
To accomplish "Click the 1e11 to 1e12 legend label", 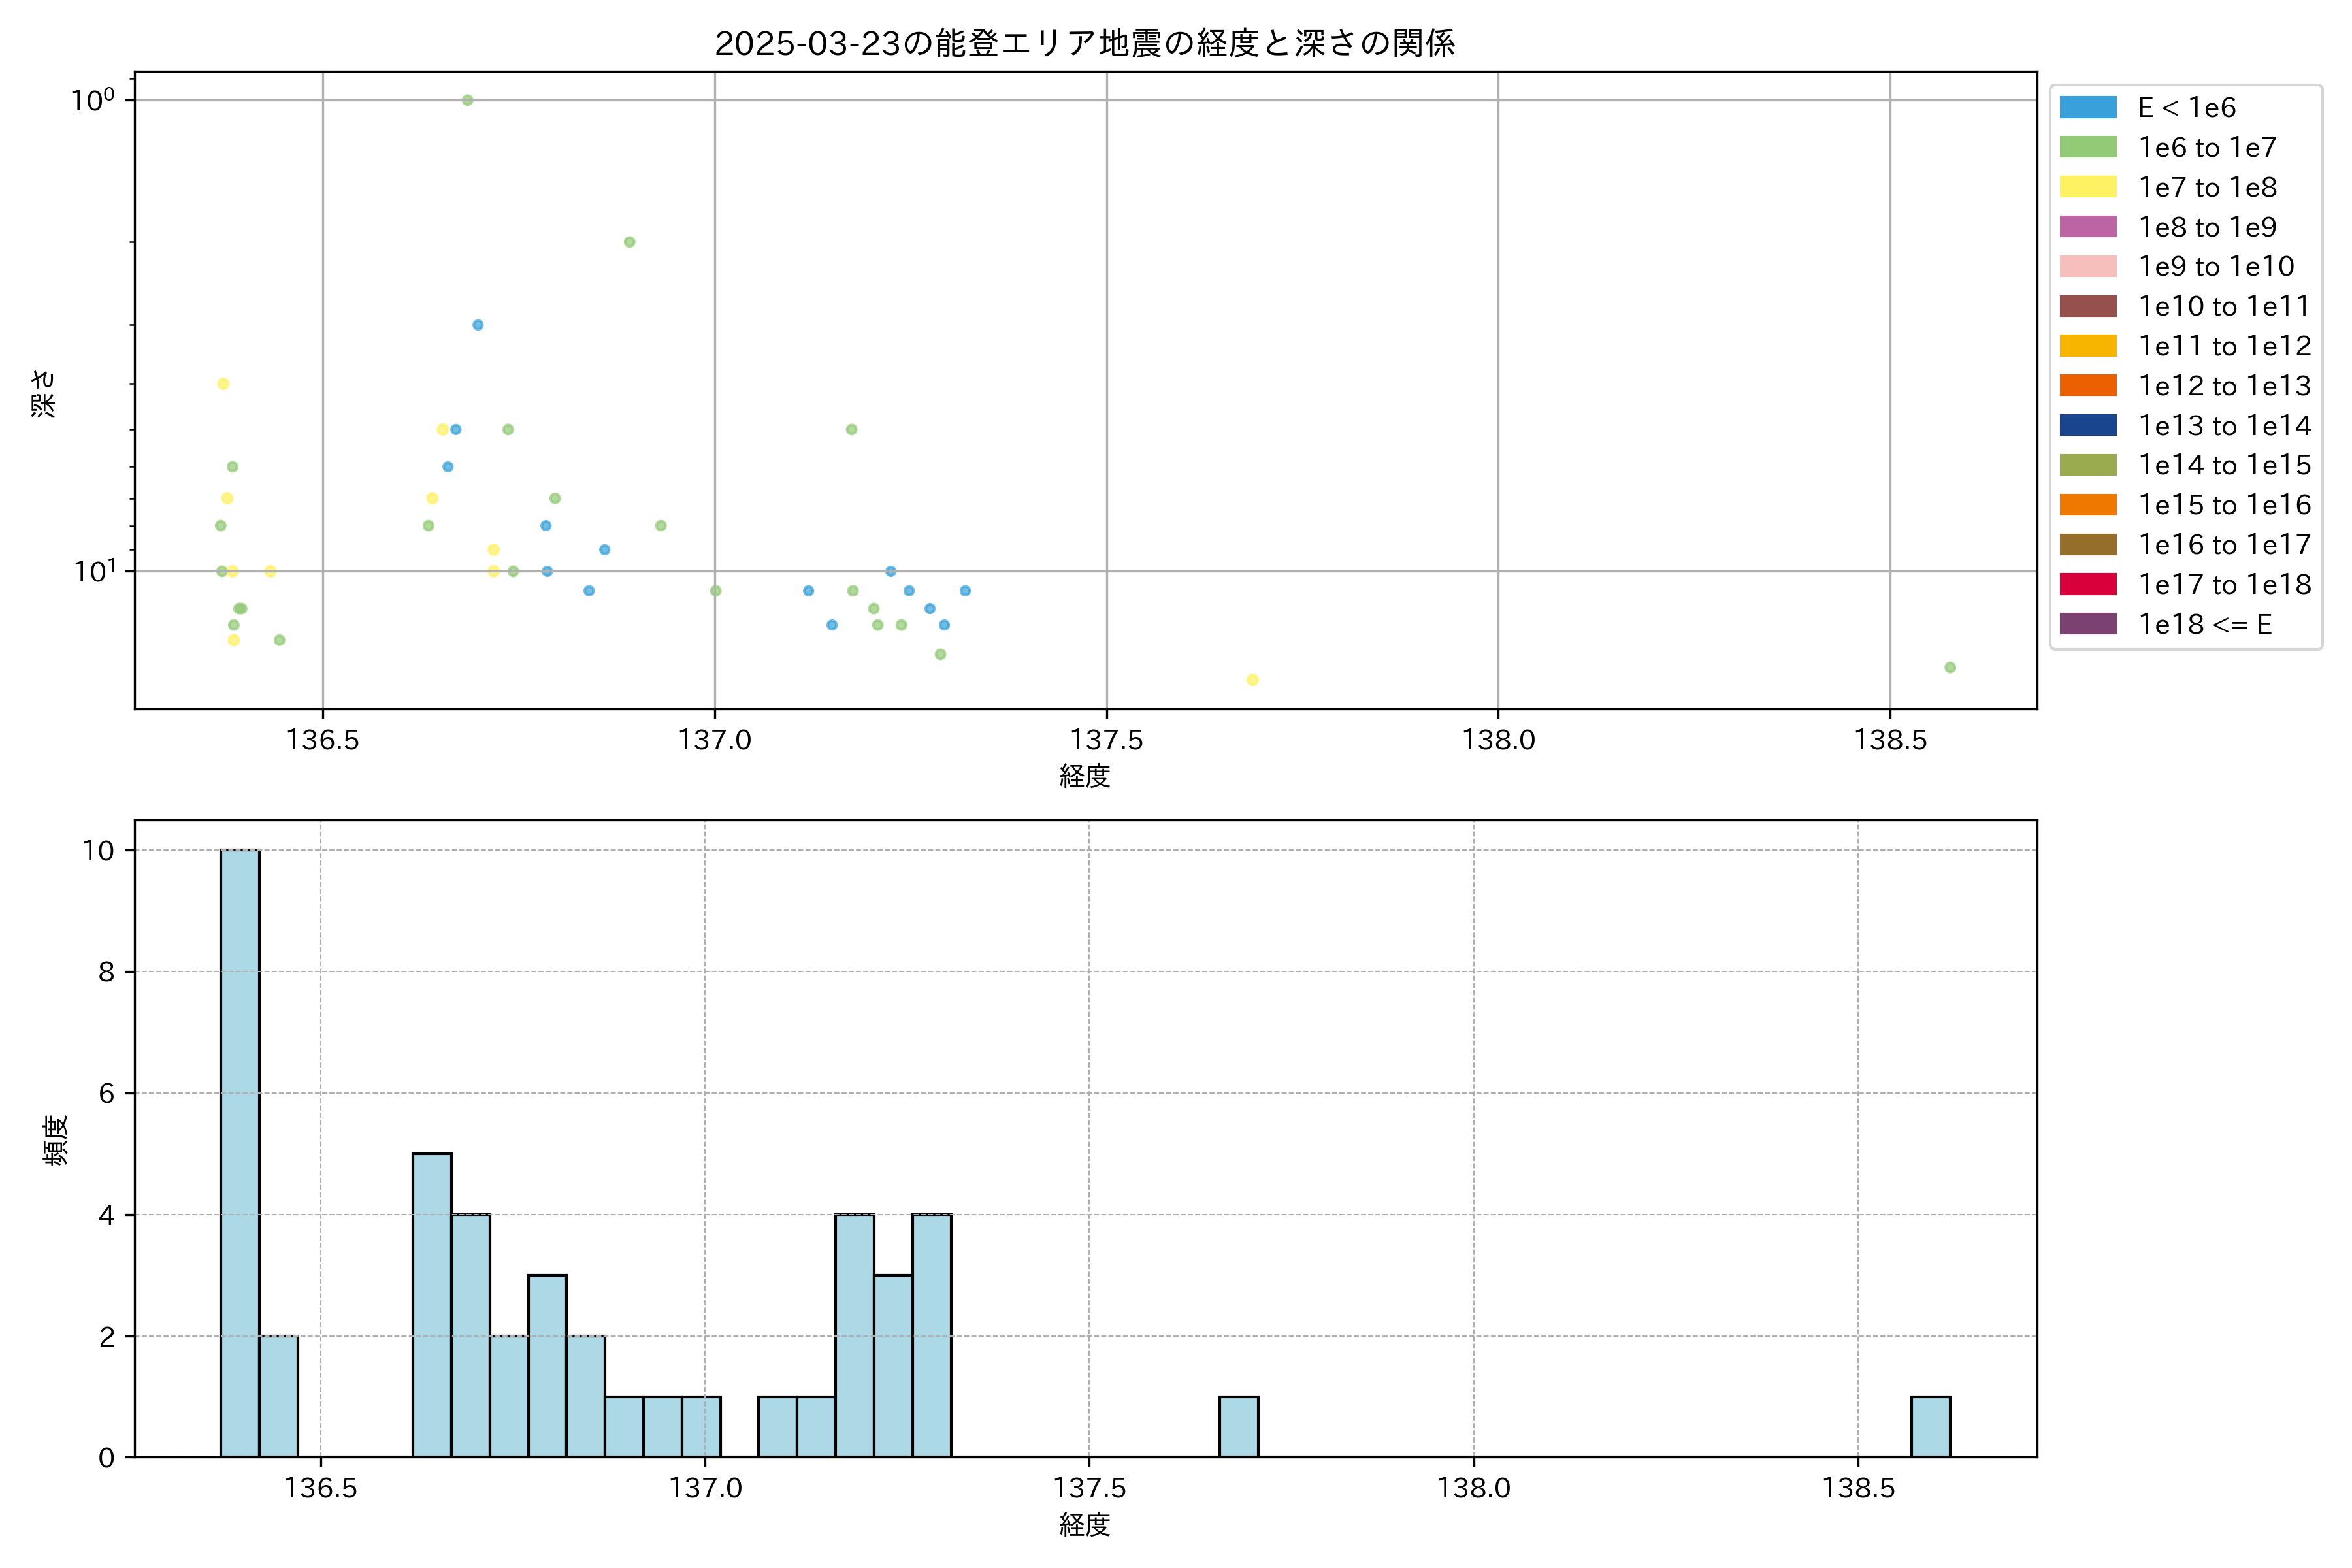I will point(2224,347).
